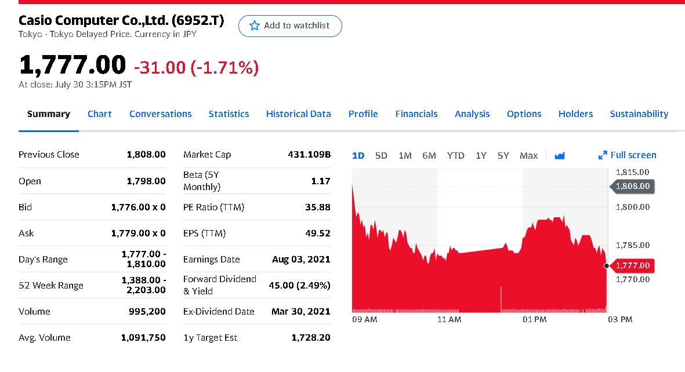Viewport: 685px width, 372px height.
Task: Click the red 1,777.00 chart price label
Action: click(x=632, y=265)
